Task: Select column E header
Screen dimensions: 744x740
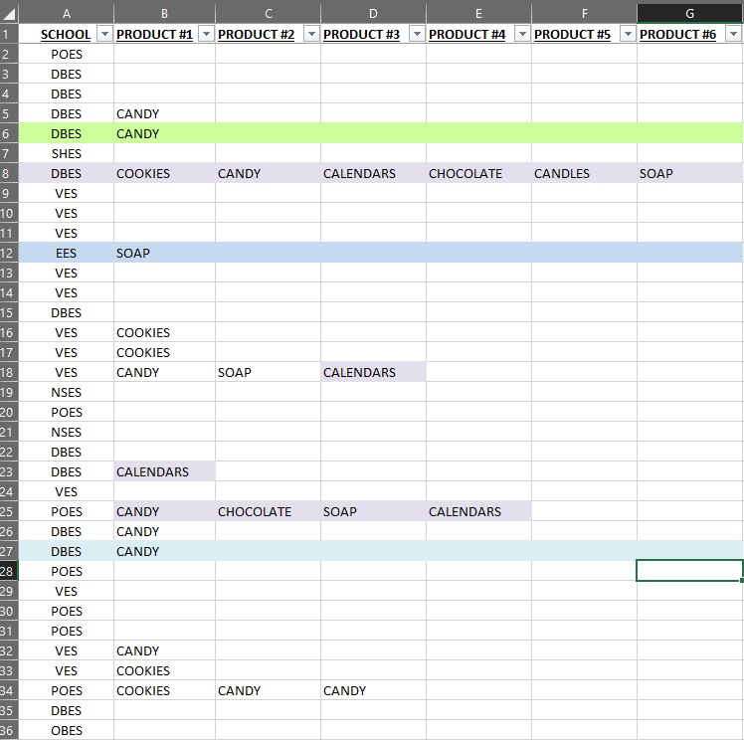Action: coord(478,14)
